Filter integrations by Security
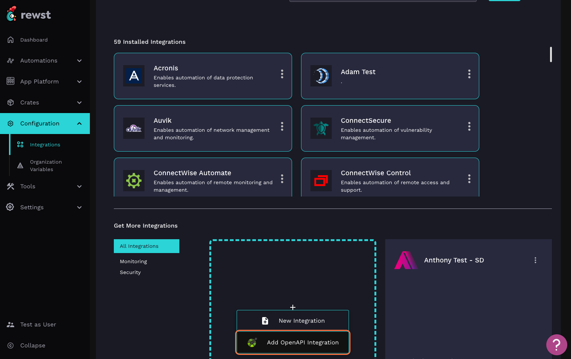Image resolution: width=571 pixels, height=359 pixels. coord(130,272)
